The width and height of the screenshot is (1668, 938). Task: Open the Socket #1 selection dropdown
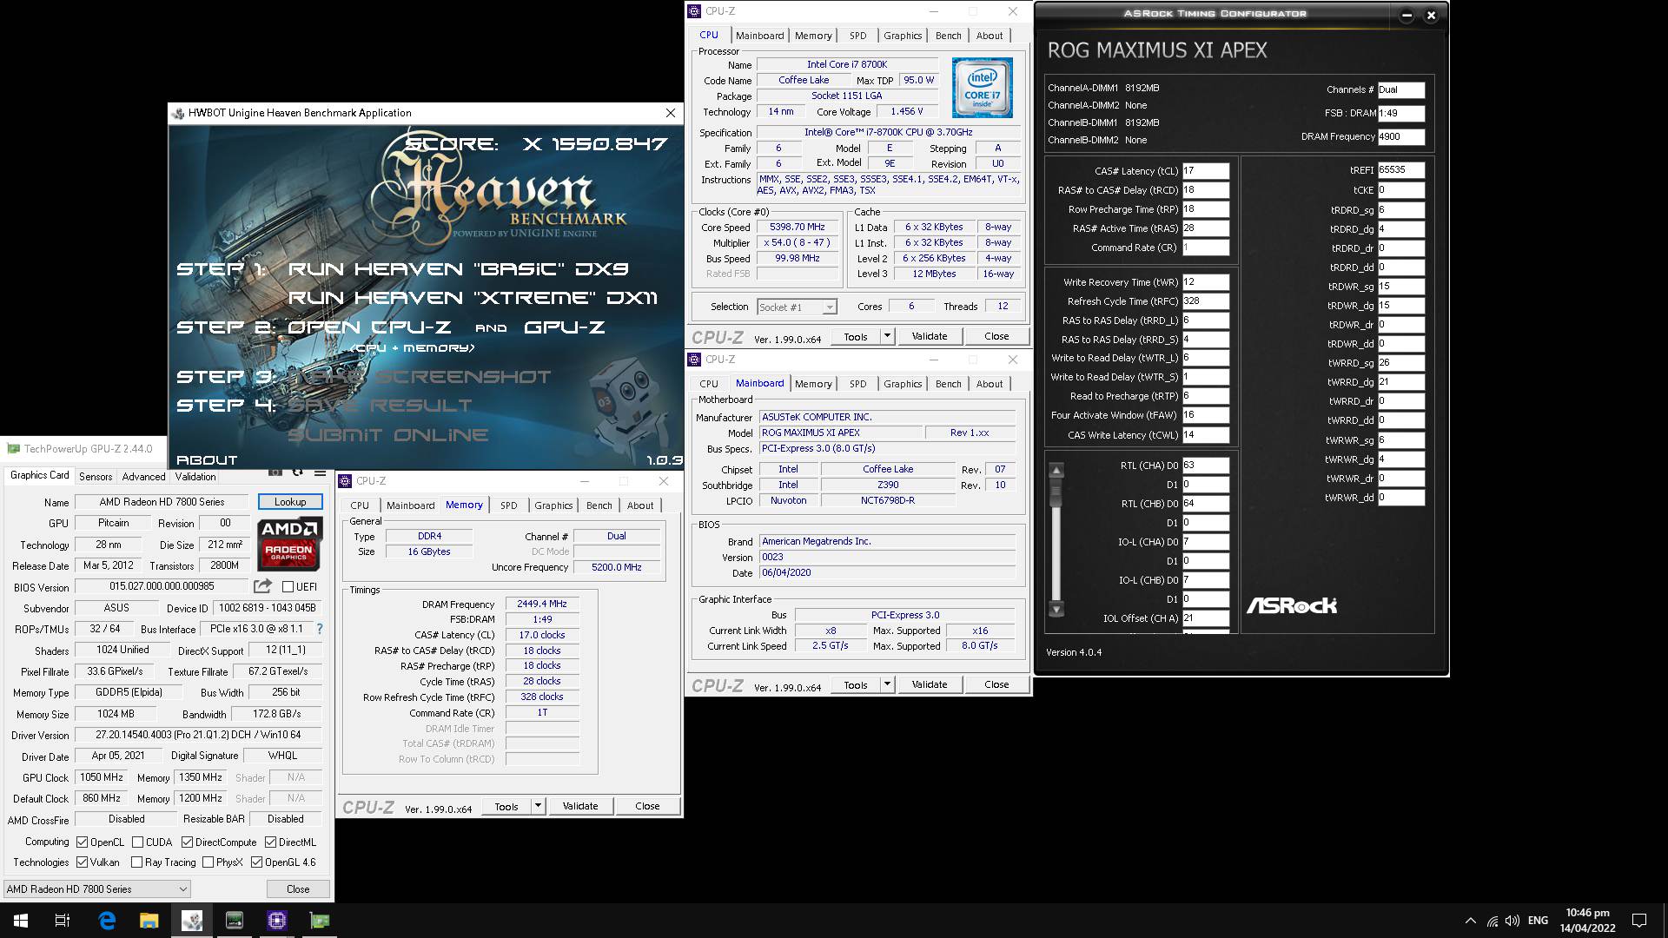(797, 307)
